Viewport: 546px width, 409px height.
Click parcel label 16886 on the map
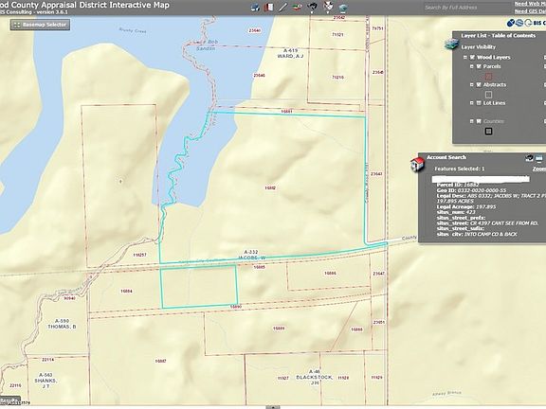click(x=330, y=274)
